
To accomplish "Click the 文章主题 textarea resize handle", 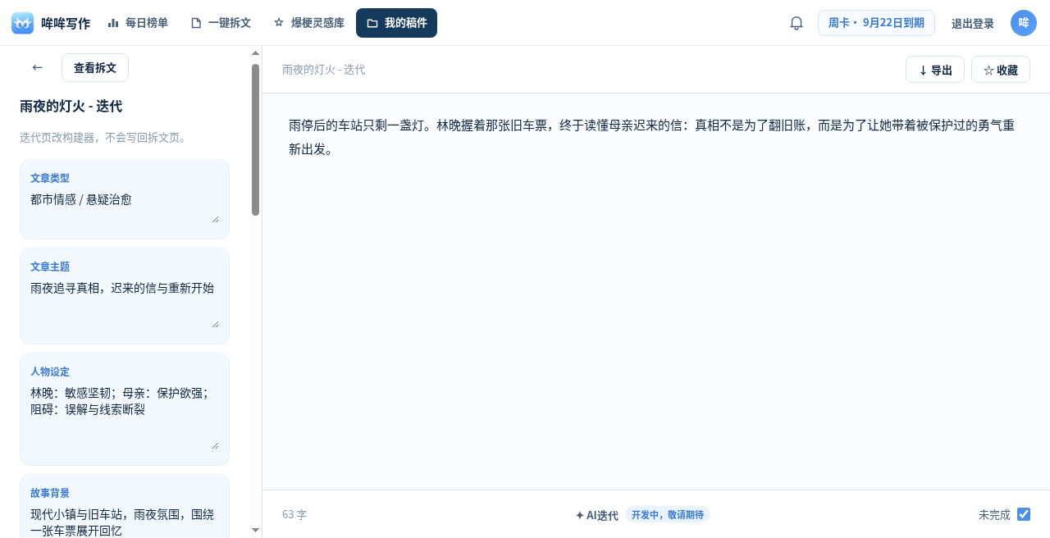I will 215,324.
